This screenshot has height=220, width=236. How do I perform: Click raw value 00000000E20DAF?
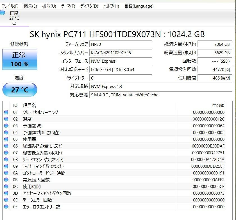click(x=208, y=146)
